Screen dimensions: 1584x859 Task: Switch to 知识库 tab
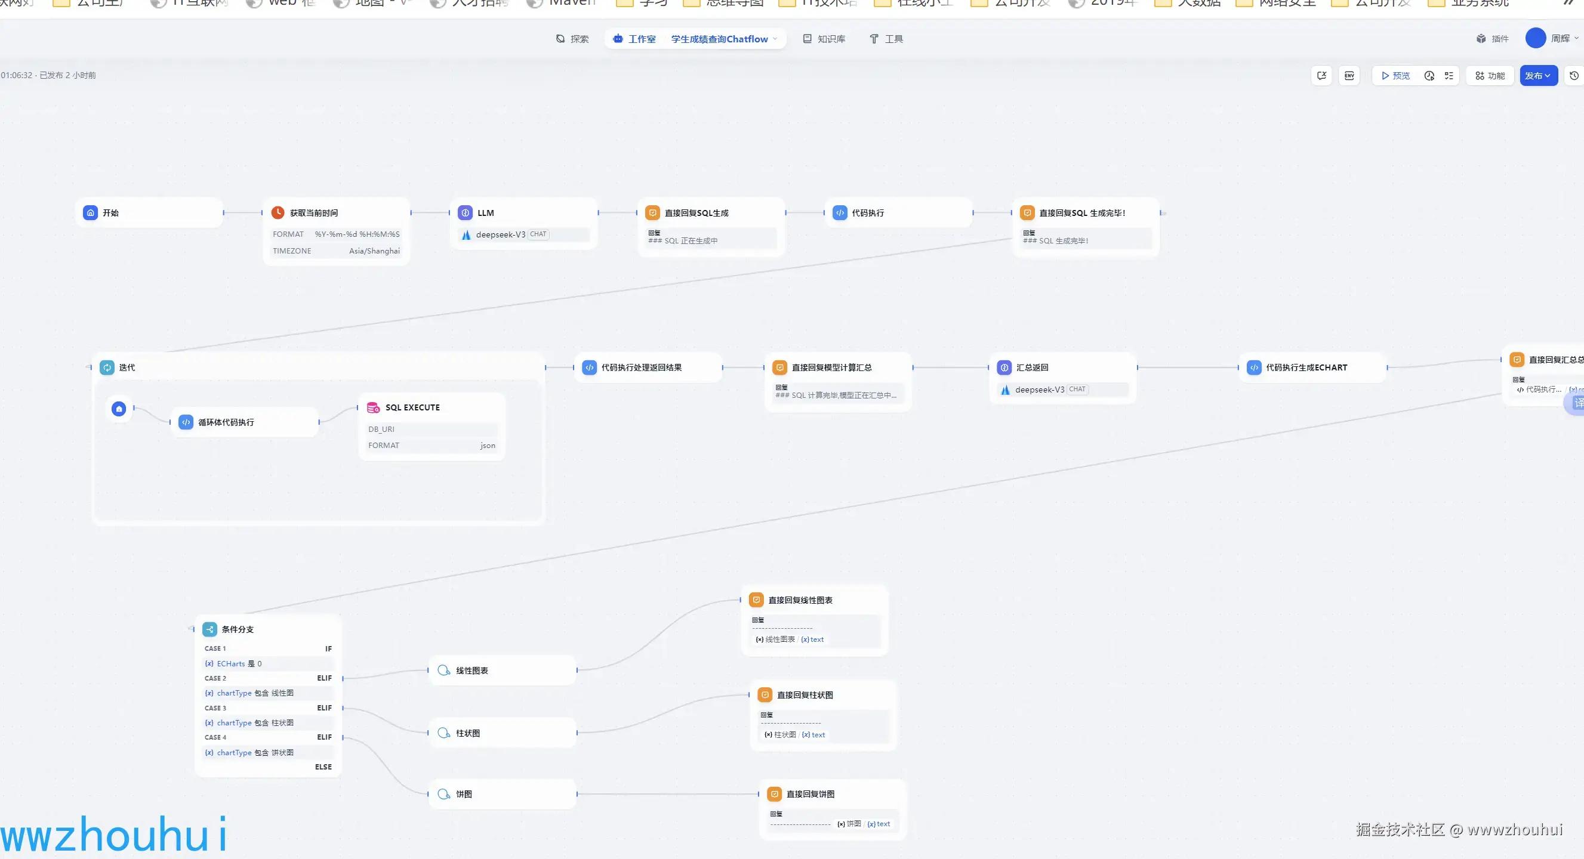pyautogui.click(x=824, y=39)
